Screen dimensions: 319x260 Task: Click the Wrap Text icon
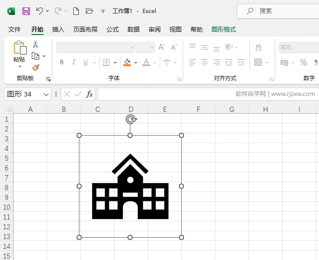click(x=259, y=47)
